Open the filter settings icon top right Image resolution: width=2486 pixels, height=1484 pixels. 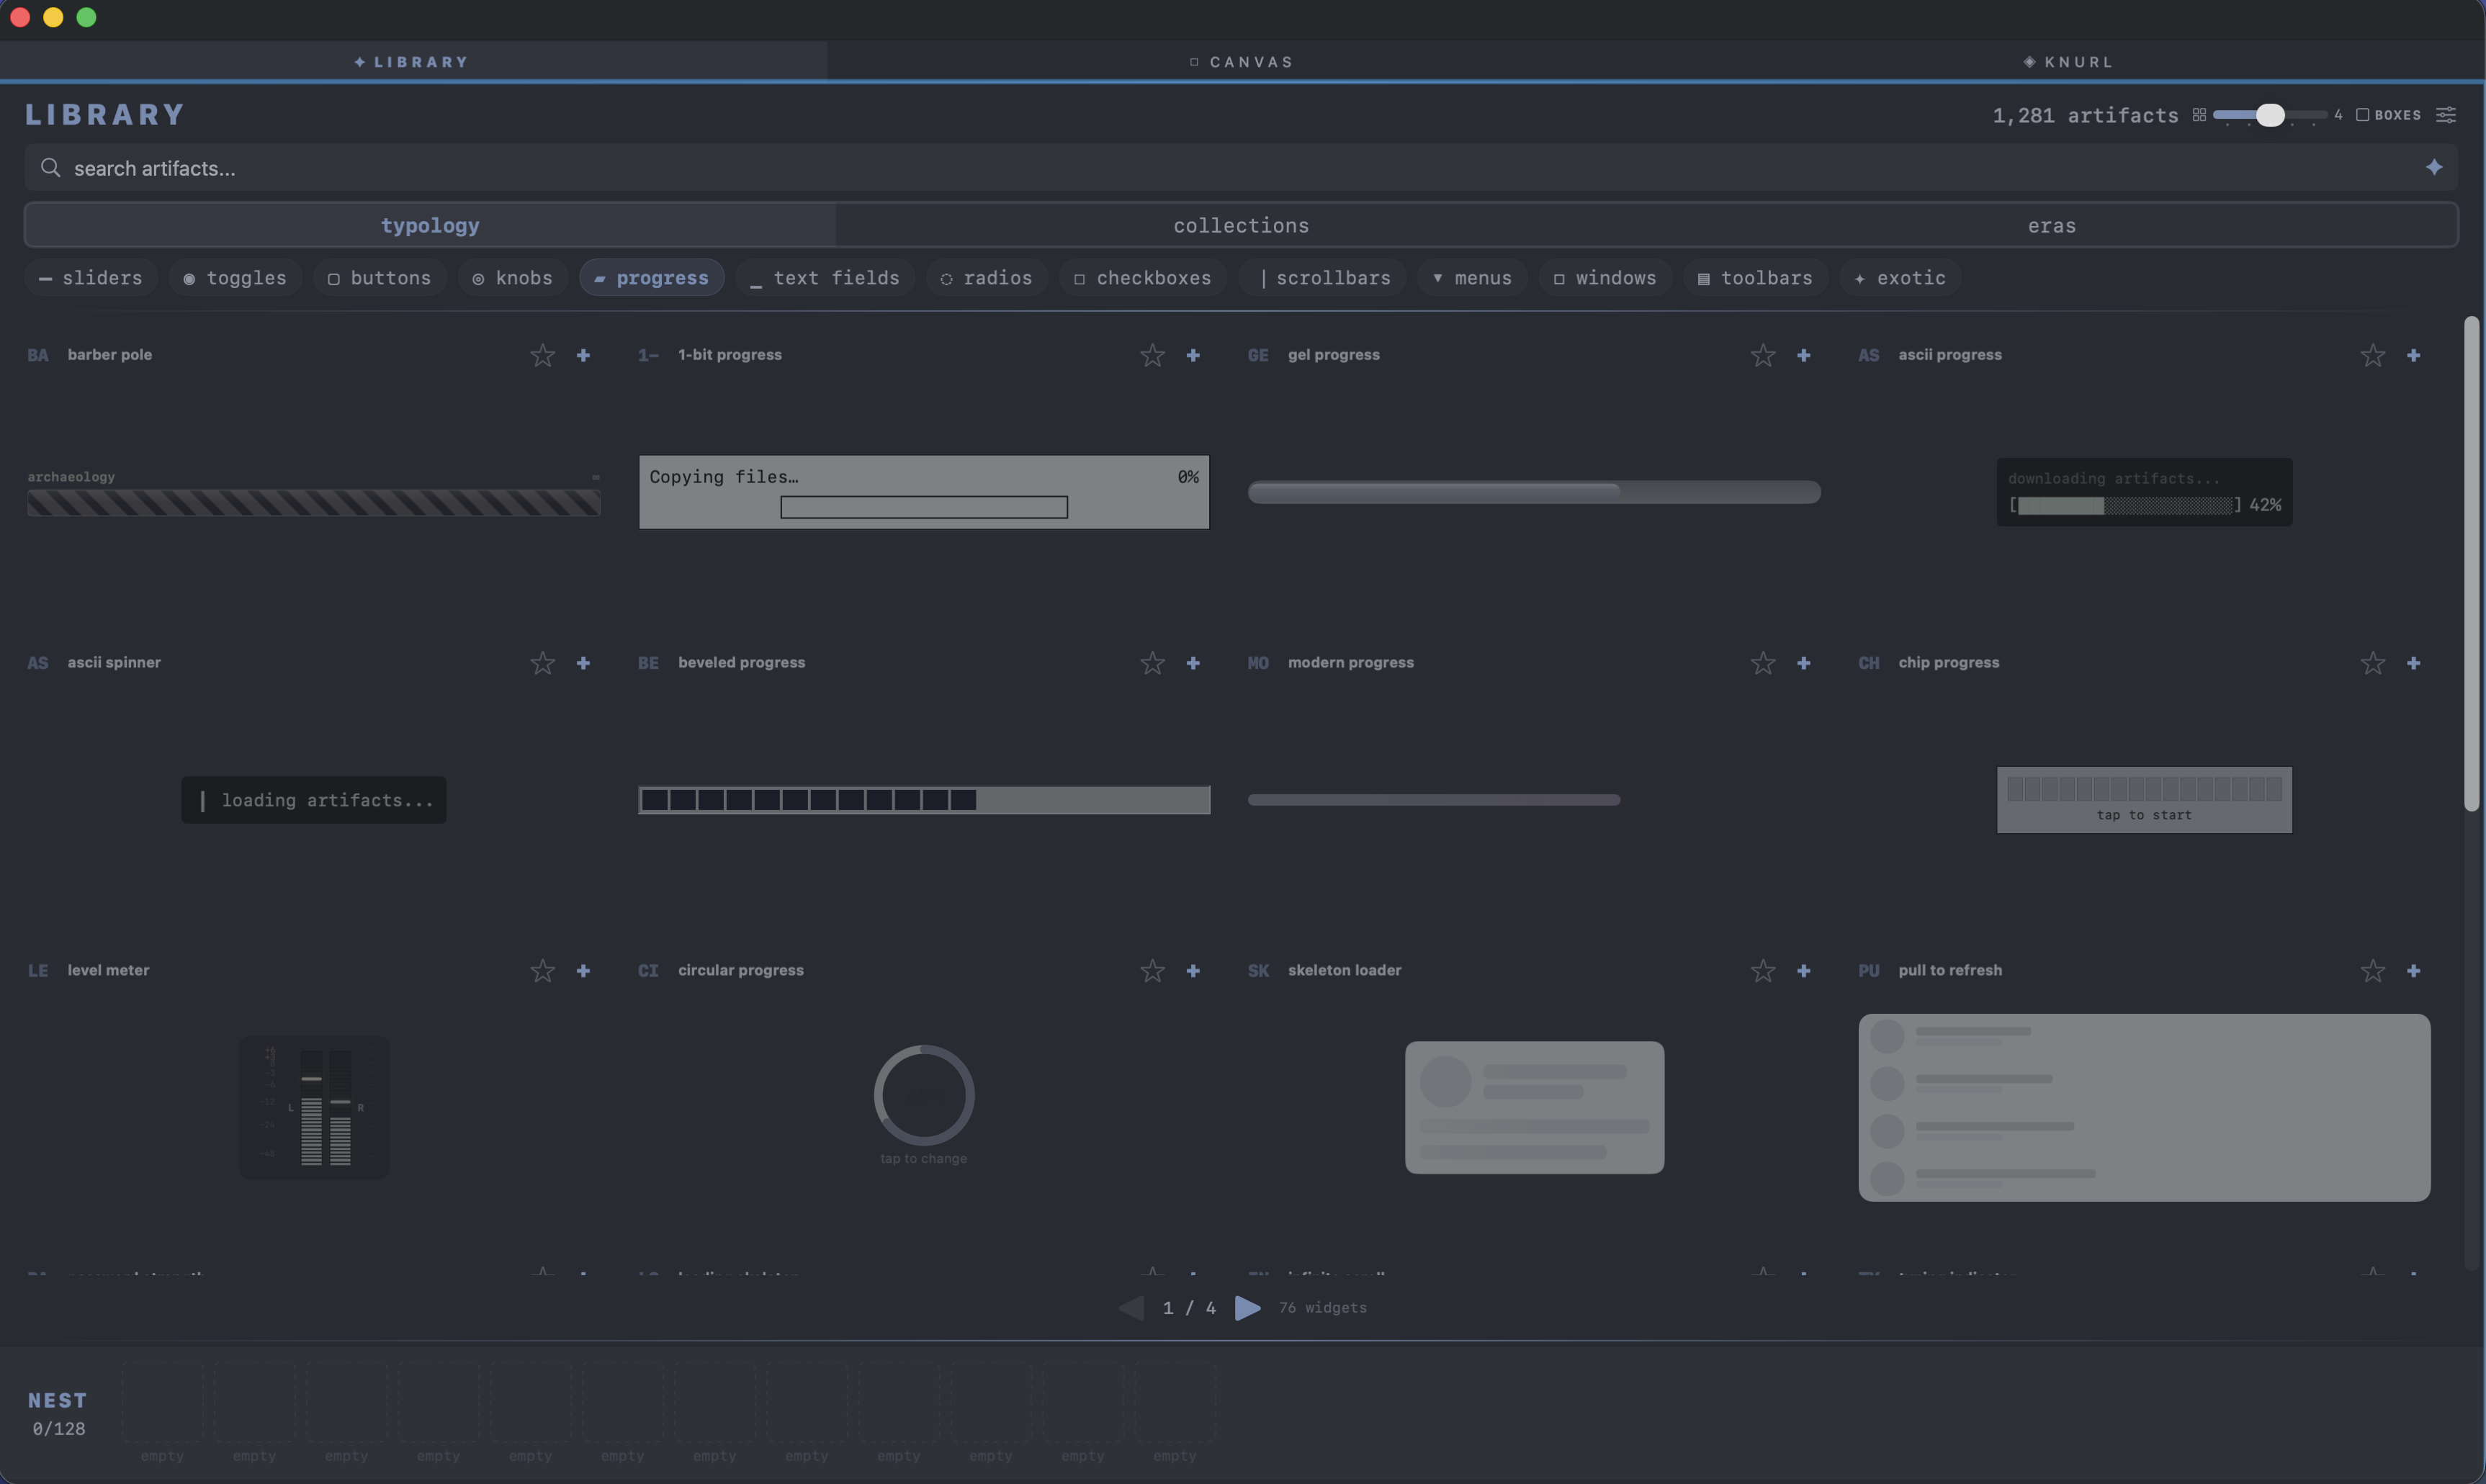[2446, 115]
